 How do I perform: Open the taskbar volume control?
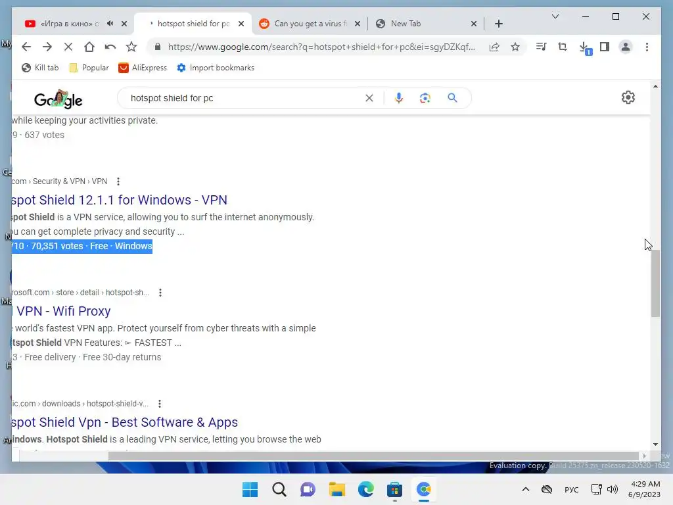click(613, 489)
